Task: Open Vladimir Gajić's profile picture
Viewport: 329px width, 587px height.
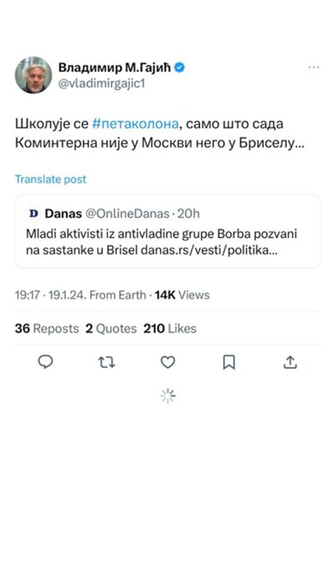Action: pyautogui.click(x=33, y=75)
